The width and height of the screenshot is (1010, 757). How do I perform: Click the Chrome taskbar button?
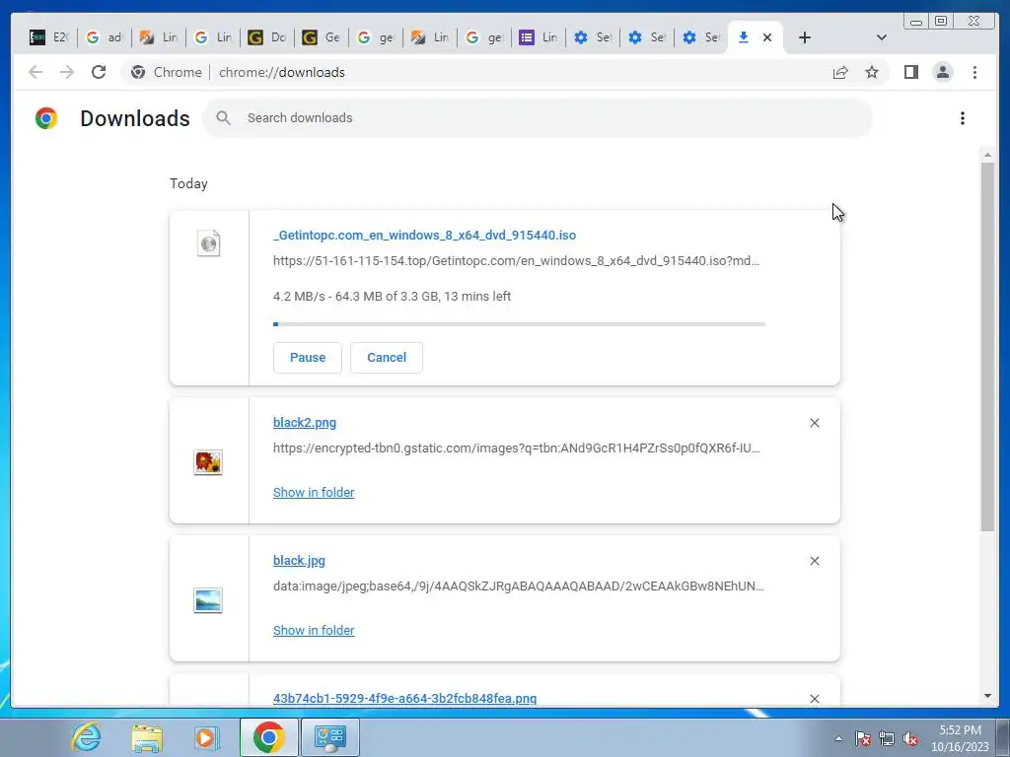[x=268, y=737]
